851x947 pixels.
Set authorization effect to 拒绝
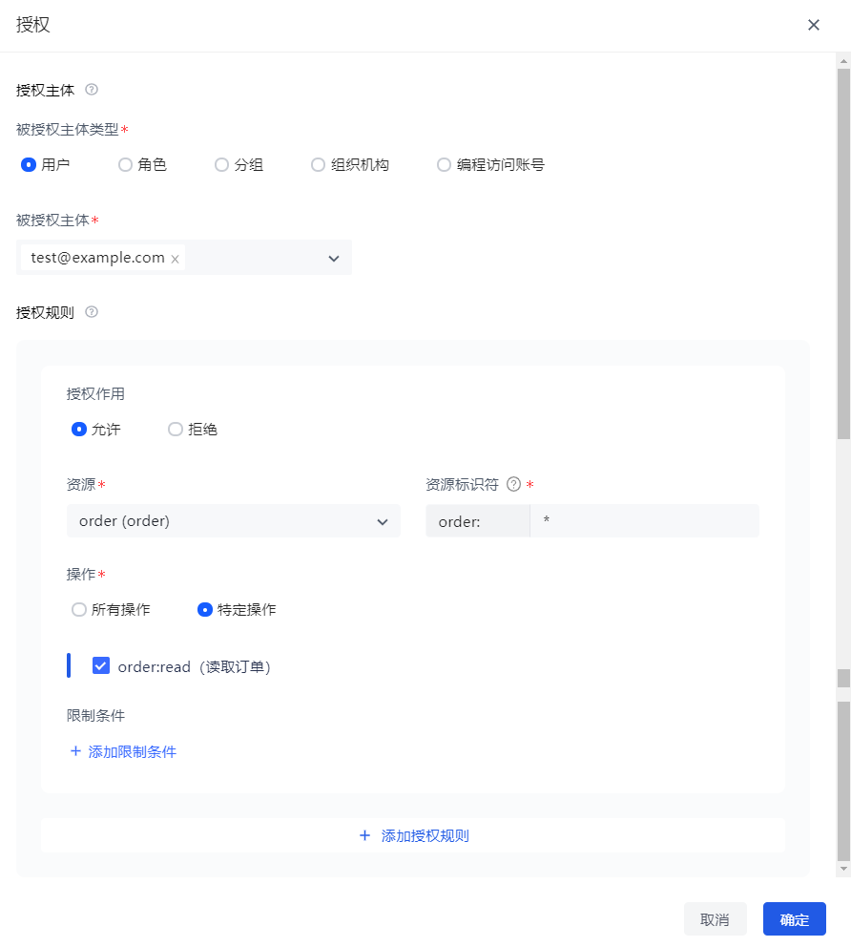click(x=176, y=430)
